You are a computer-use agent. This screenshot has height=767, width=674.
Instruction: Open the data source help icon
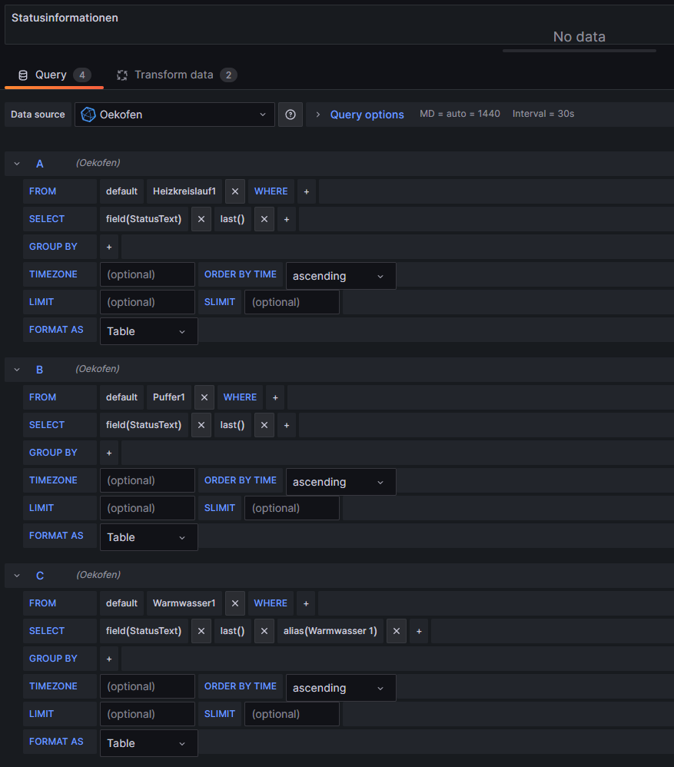[x=291, y=115]
